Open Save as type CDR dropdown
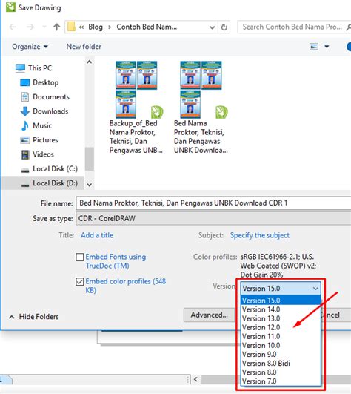The image size is (351, 394). coord(213,218)
